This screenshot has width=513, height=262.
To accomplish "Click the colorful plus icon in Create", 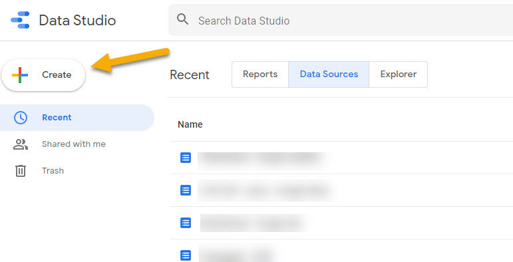I will click(x=20, y=75).
